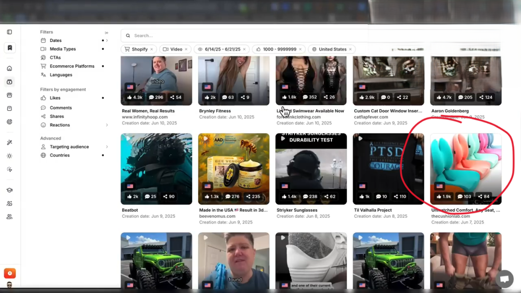Open the chat bubble widget at bottom right
The image size is (521, 293).
click(x=505, y=279)
